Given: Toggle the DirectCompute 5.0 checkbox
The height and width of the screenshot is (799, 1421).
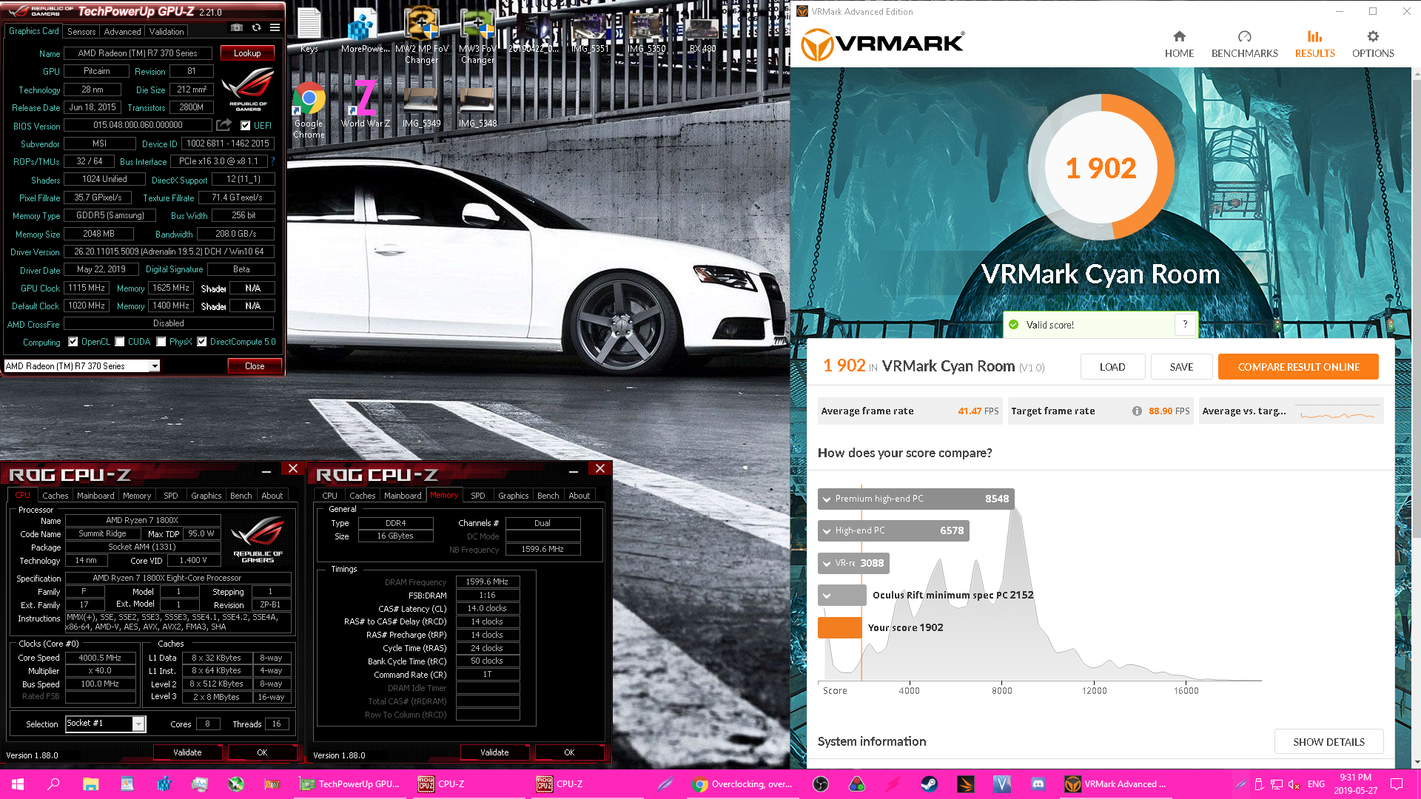Looking at the screenshot, I should (201, 342).
